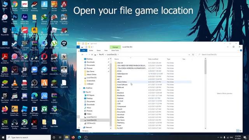Screen dimensions: 249x140
Task: Open Adobe Photoshop desktop shortcut
Action: pyautogui.click(x=15, y=19)
